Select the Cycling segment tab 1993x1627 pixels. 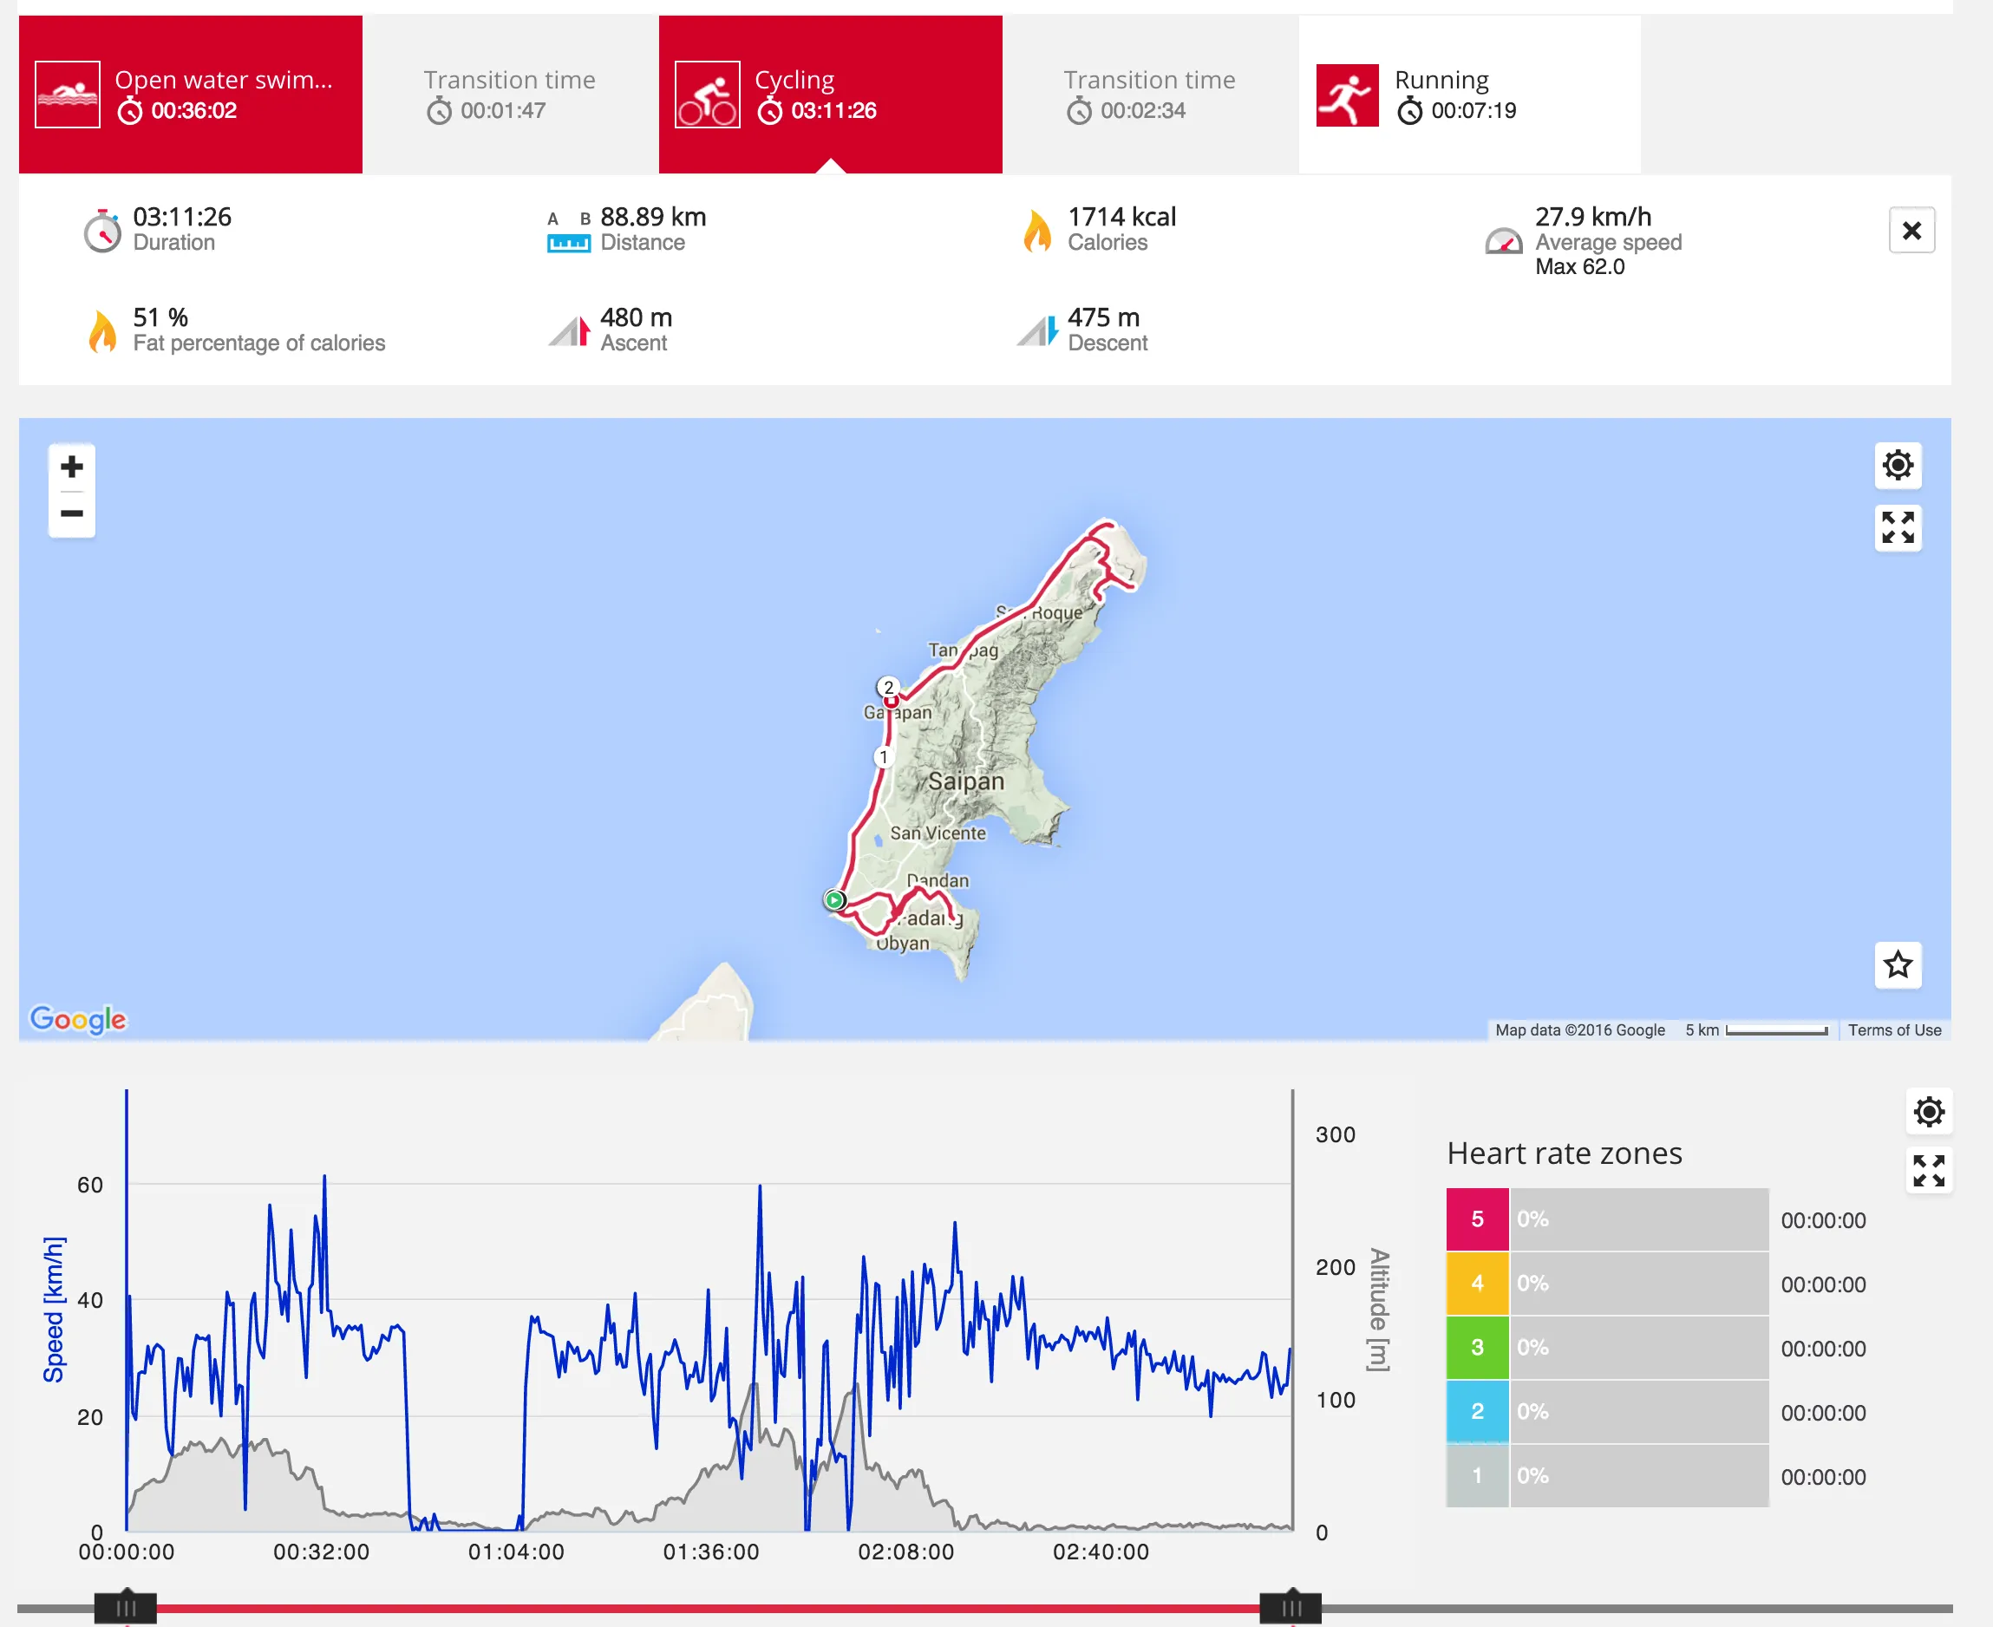(829, 94)
